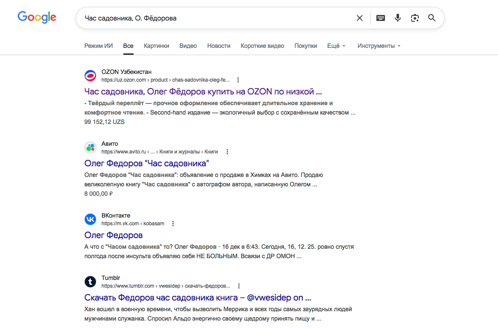This screenshot has width=498, height=330.
Task: Open the OZON Час садовника result link
Action: click(203, 91)
